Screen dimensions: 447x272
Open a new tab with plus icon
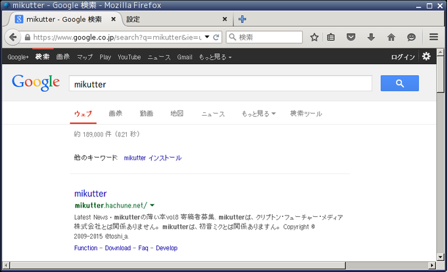[x=243, y=19]
